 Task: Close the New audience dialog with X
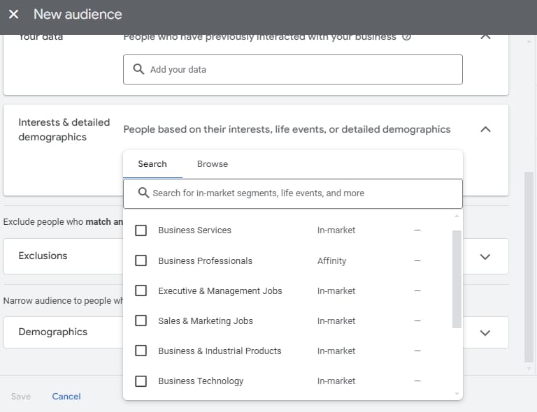(x=13, y=14)
